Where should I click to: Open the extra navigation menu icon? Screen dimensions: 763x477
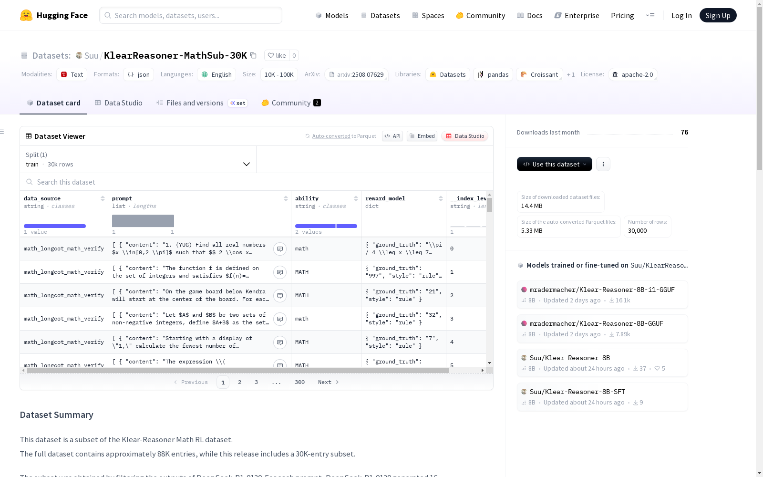point(650,15)
